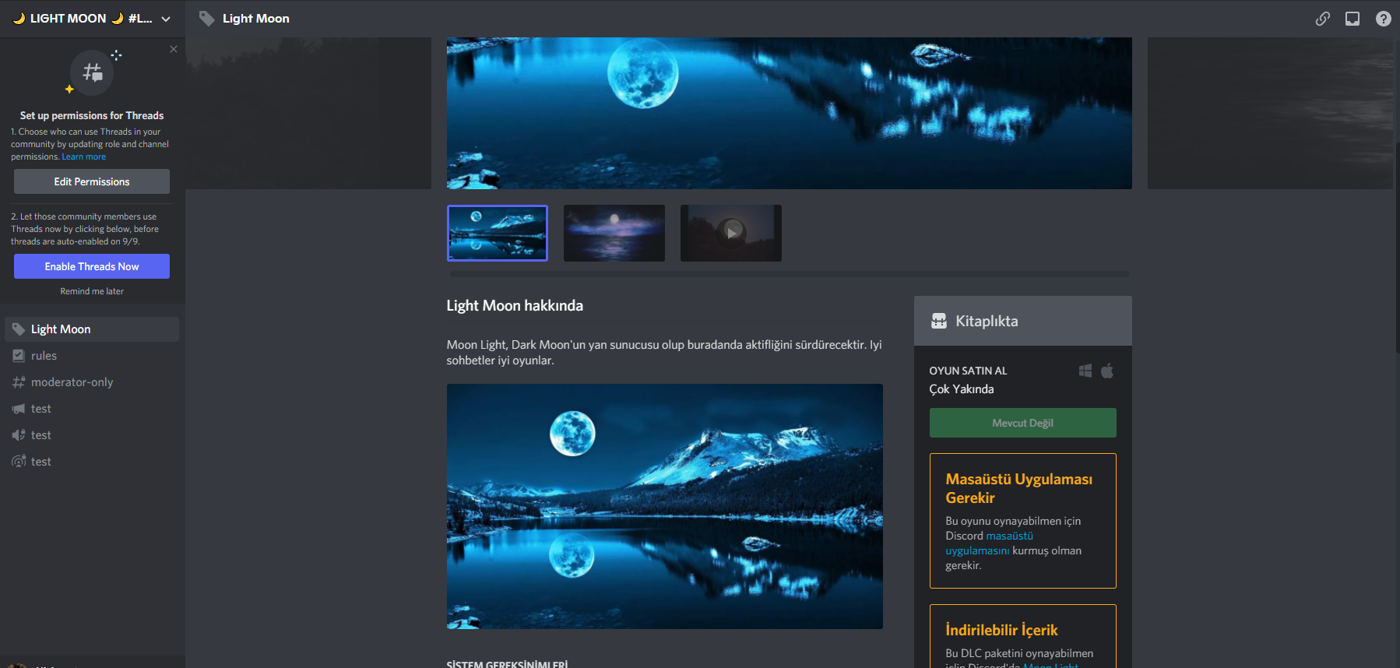Click the OYUN SATIN AL label
This screenshot has width=1400, height=668.
click(969, 371)
